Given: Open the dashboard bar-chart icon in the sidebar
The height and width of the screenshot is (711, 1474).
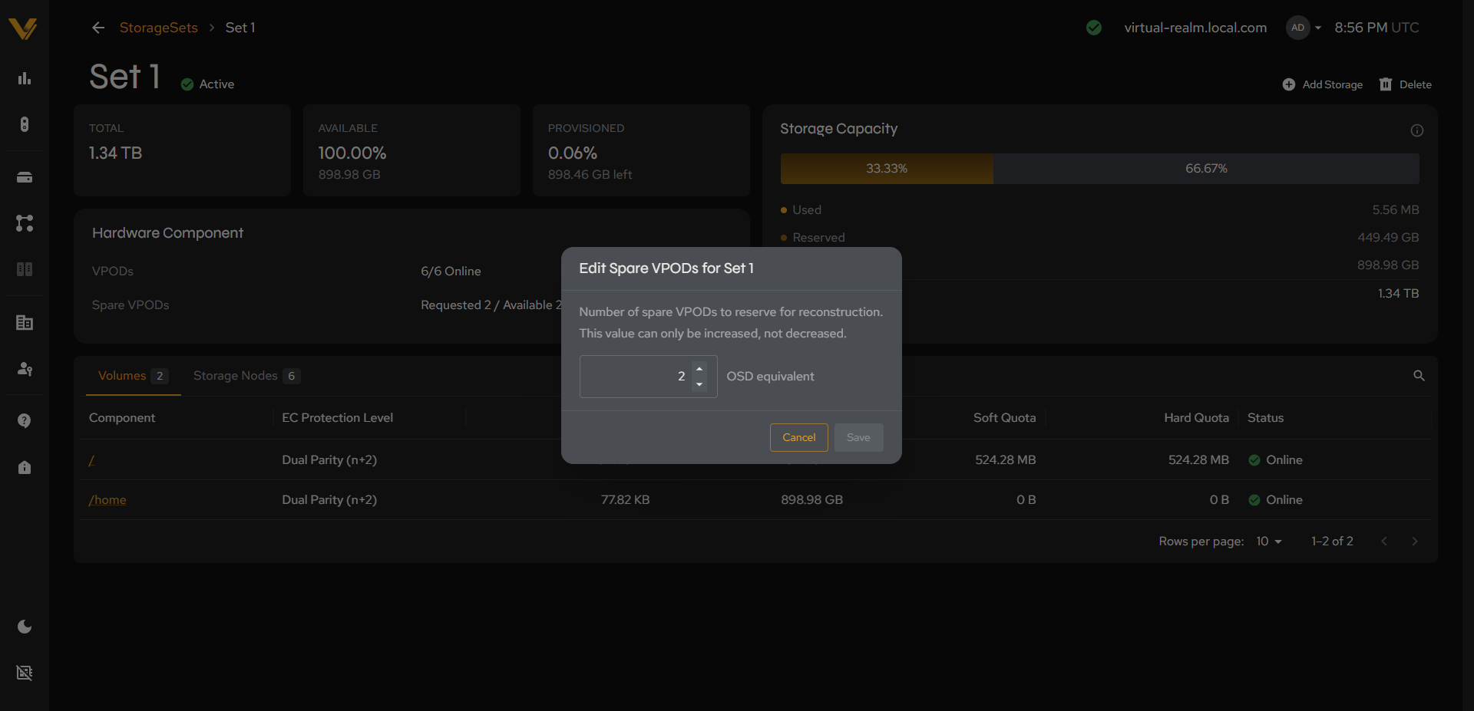Looking at the screenshot, I should click(x=25, y=78).
